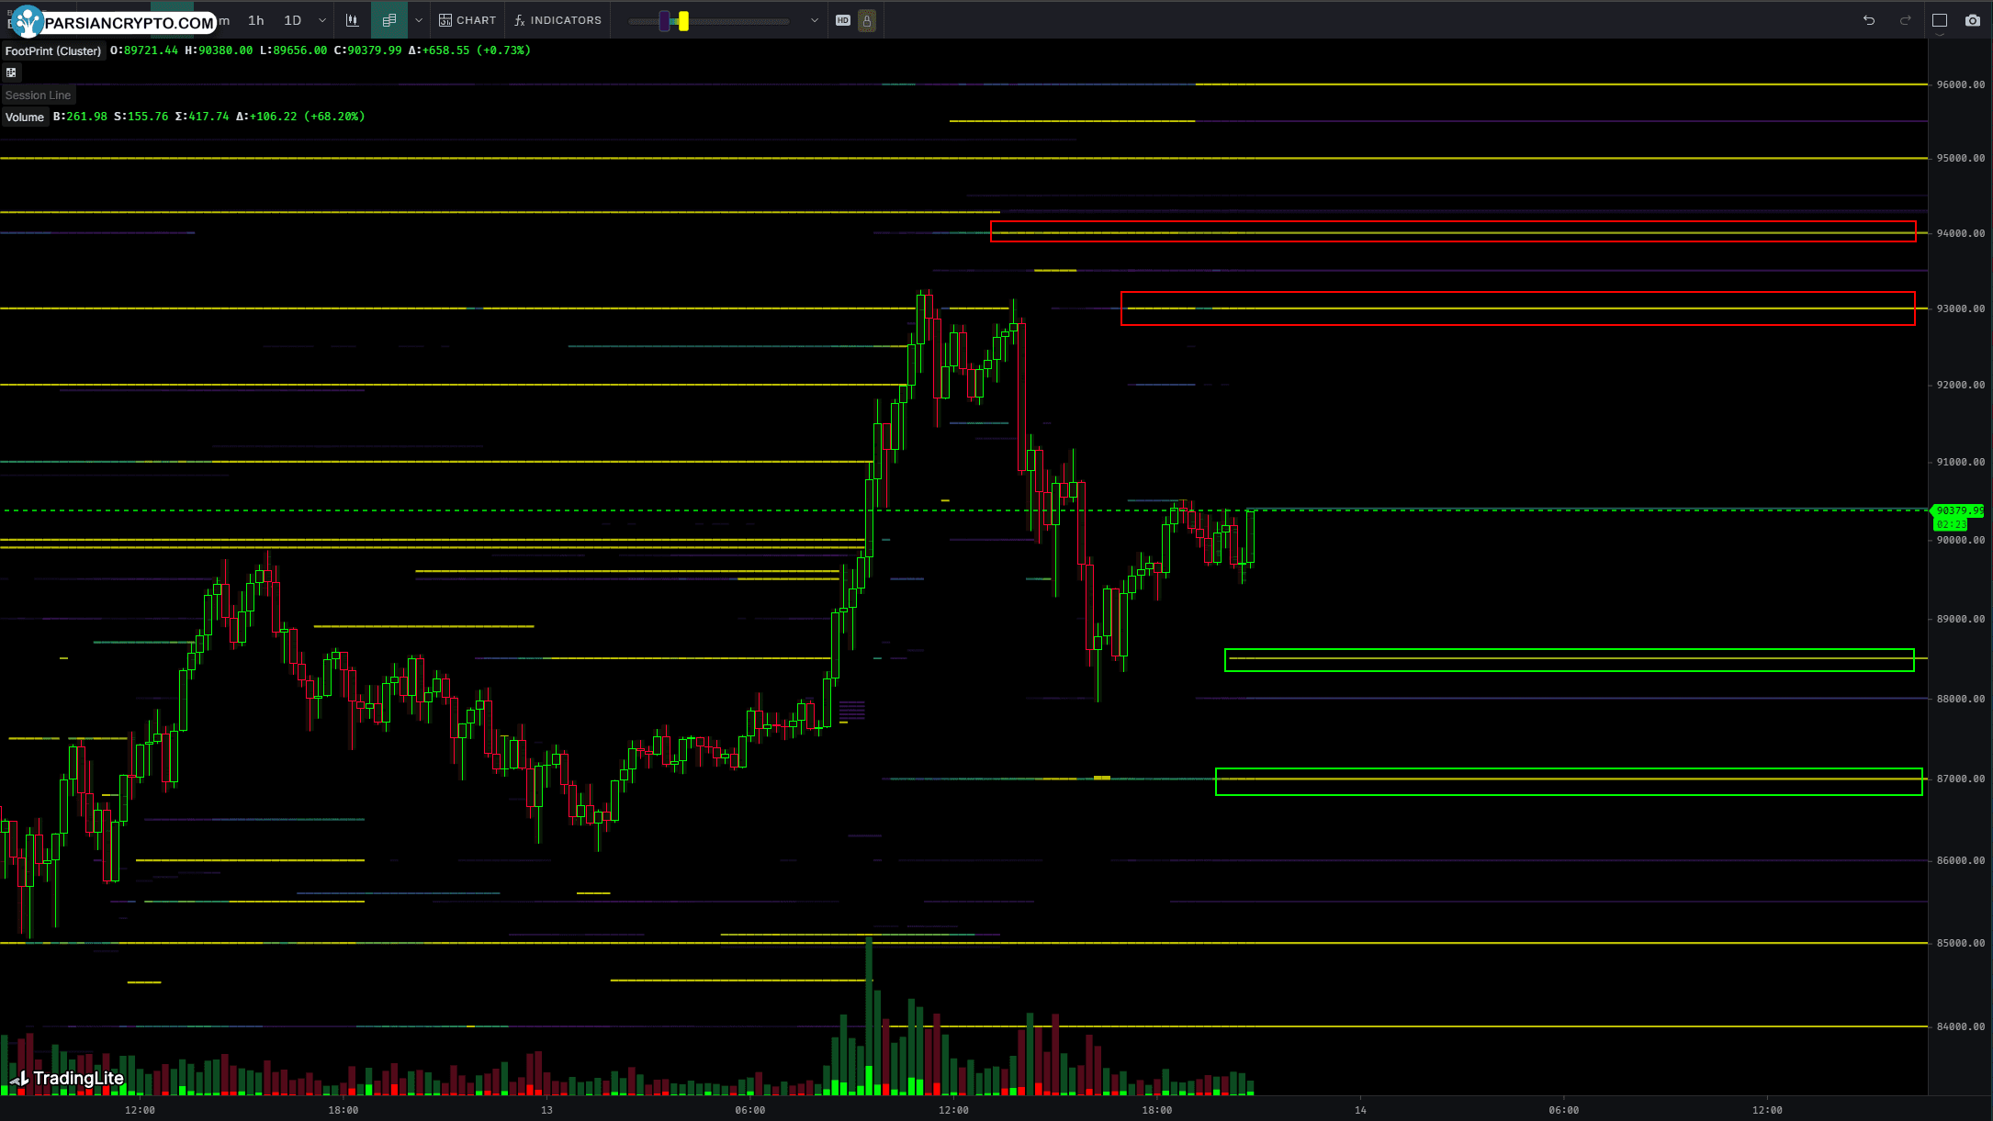The height and width of the screenshot is (1121, 1993).
Task: Open the CHART menu
Action: pyautogui.click(x=467, y=20)
